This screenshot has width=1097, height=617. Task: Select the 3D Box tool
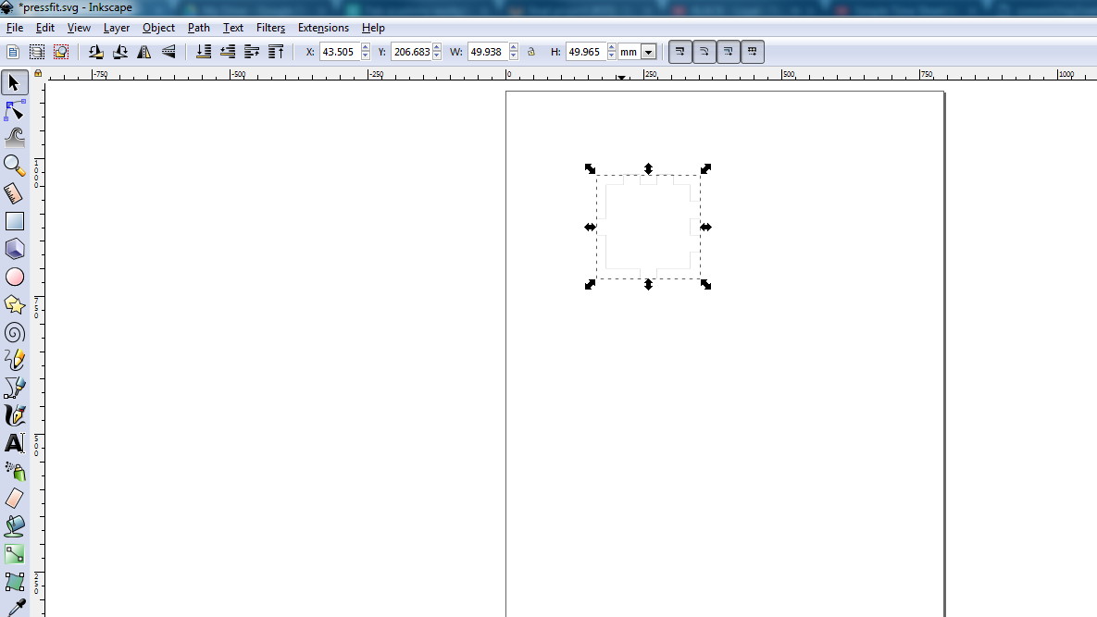14,249
